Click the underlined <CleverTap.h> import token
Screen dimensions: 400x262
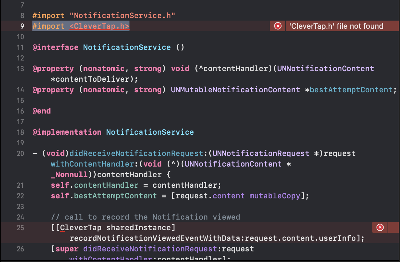pos(99,26)
